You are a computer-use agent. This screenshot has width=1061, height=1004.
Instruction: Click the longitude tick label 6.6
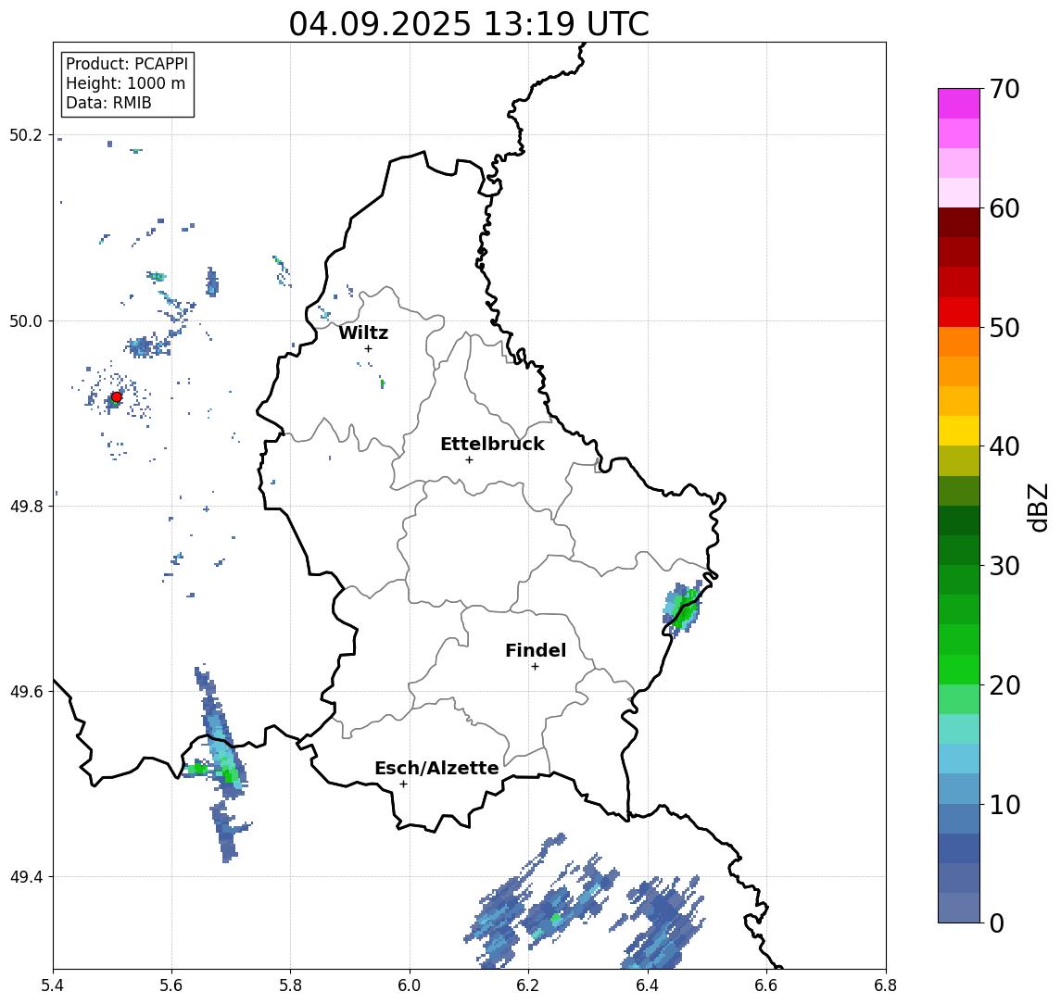tap(766, 985)
